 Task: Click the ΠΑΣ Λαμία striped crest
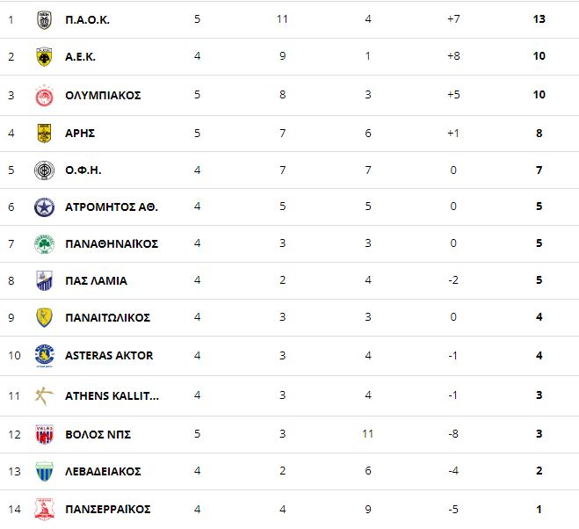(x=44, y=280)
